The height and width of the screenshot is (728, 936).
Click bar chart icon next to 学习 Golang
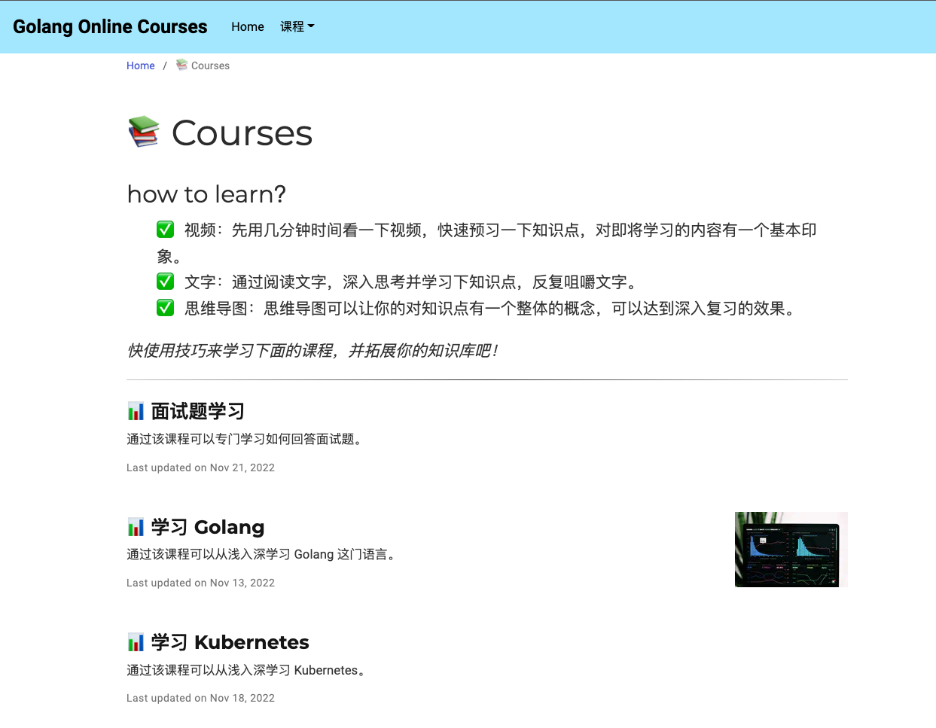(136, 527)
